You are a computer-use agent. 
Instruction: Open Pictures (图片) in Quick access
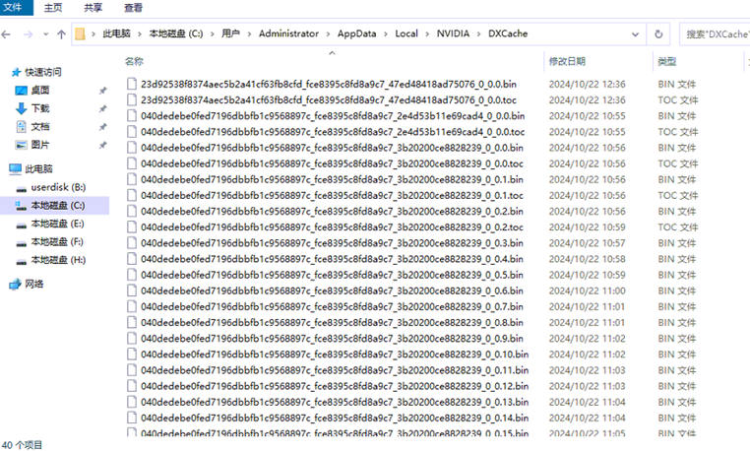(40, 145)
